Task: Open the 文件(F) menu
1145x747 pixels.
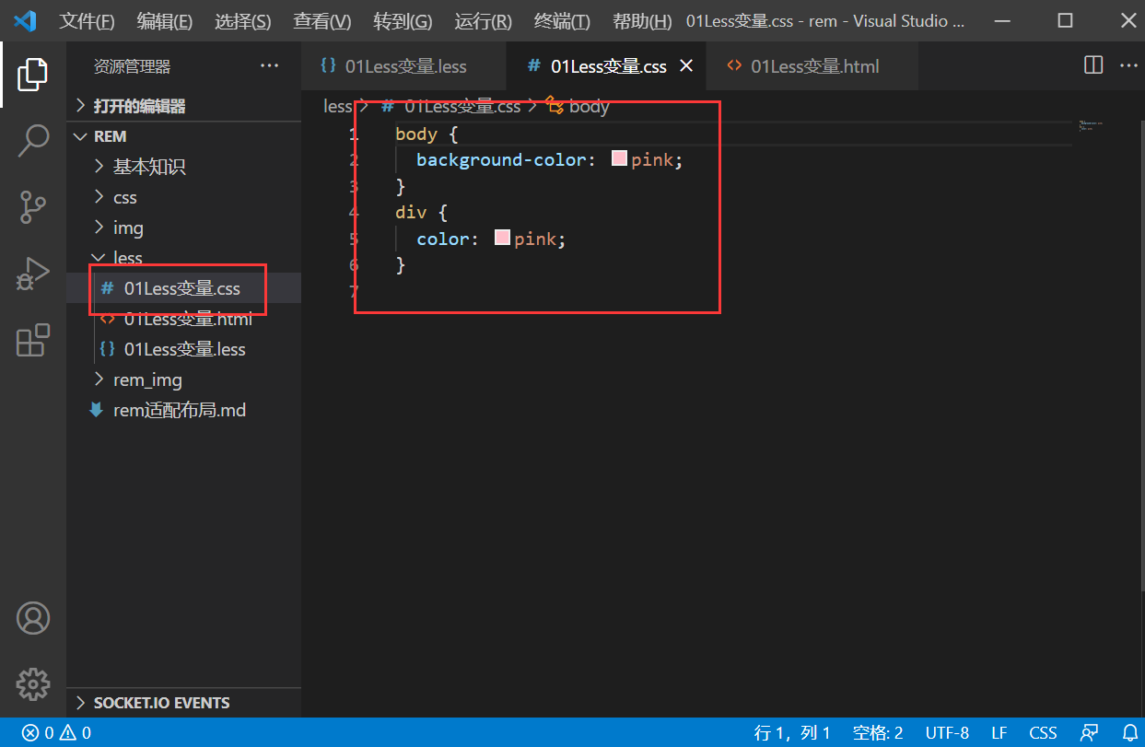Action: coord(88,21)
